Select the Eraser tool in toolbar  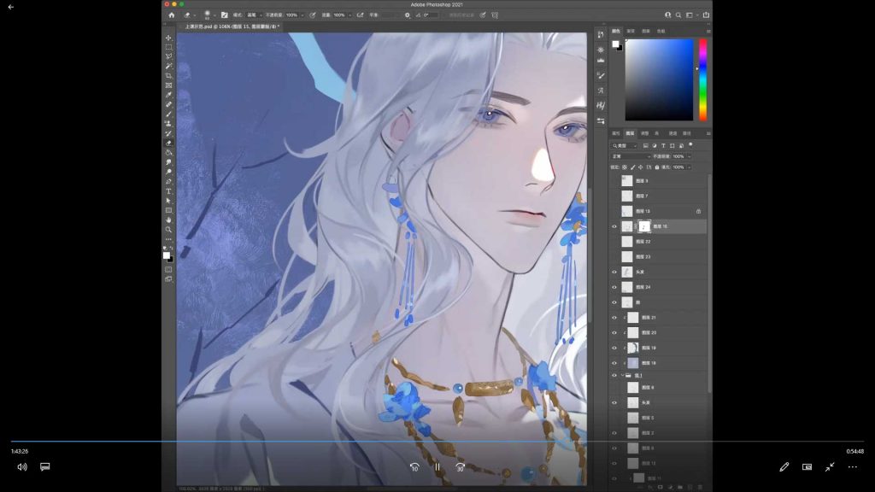168,143
